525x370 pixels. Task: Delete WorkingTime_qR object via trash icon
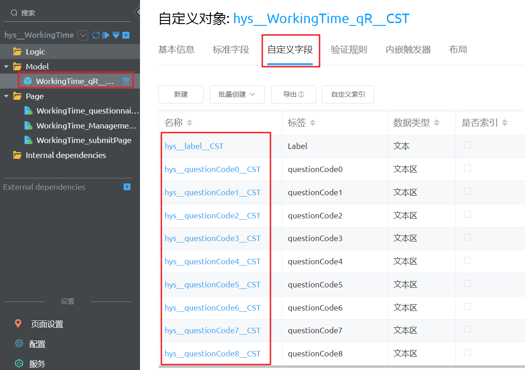point(125,81)
